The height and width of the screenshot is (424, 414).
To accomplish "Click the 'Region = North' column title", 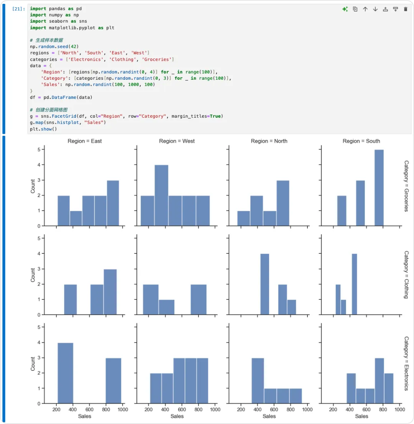I will [269, 141].
